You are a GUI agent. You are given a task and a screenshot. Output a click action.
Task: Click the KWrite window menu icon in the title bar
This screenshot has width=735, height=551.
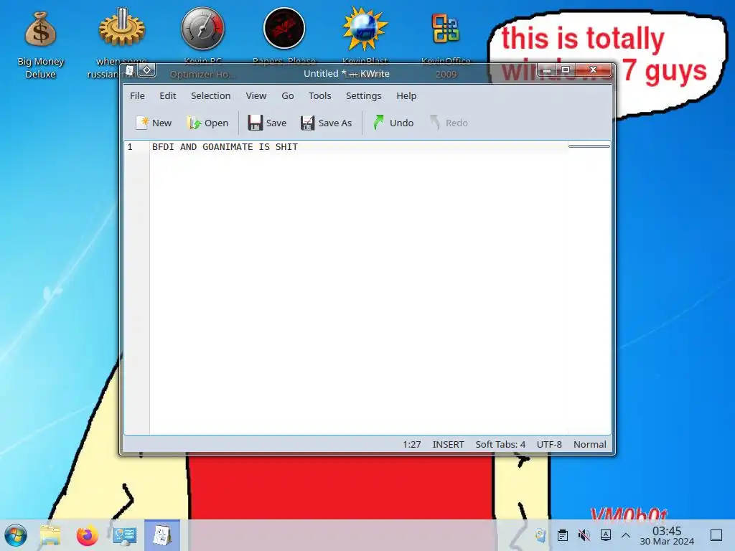point(130,70)
